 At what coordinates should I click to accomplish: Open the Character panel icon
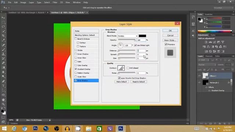[x=193, y=31]
